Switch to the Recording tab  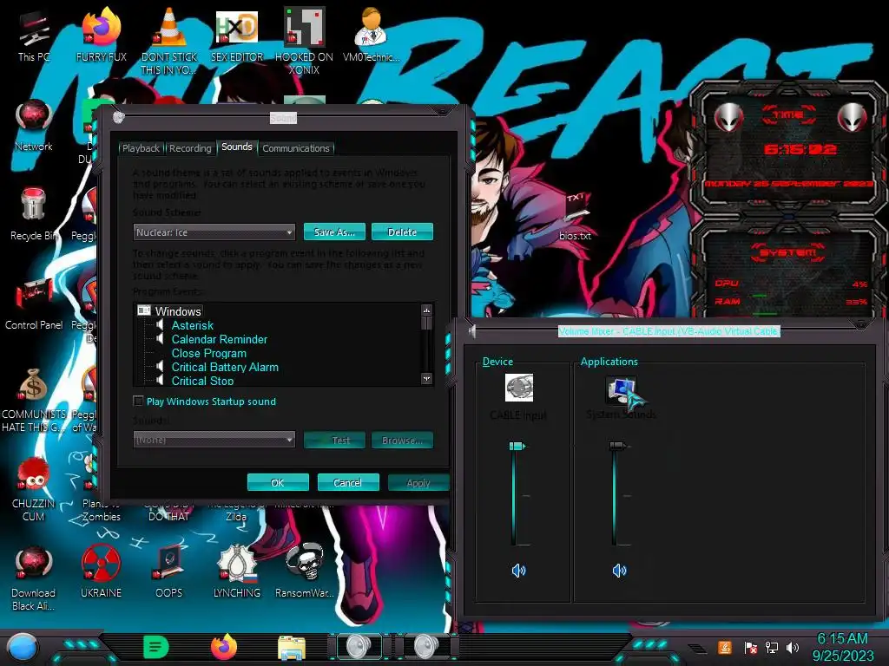click(190, 148)
